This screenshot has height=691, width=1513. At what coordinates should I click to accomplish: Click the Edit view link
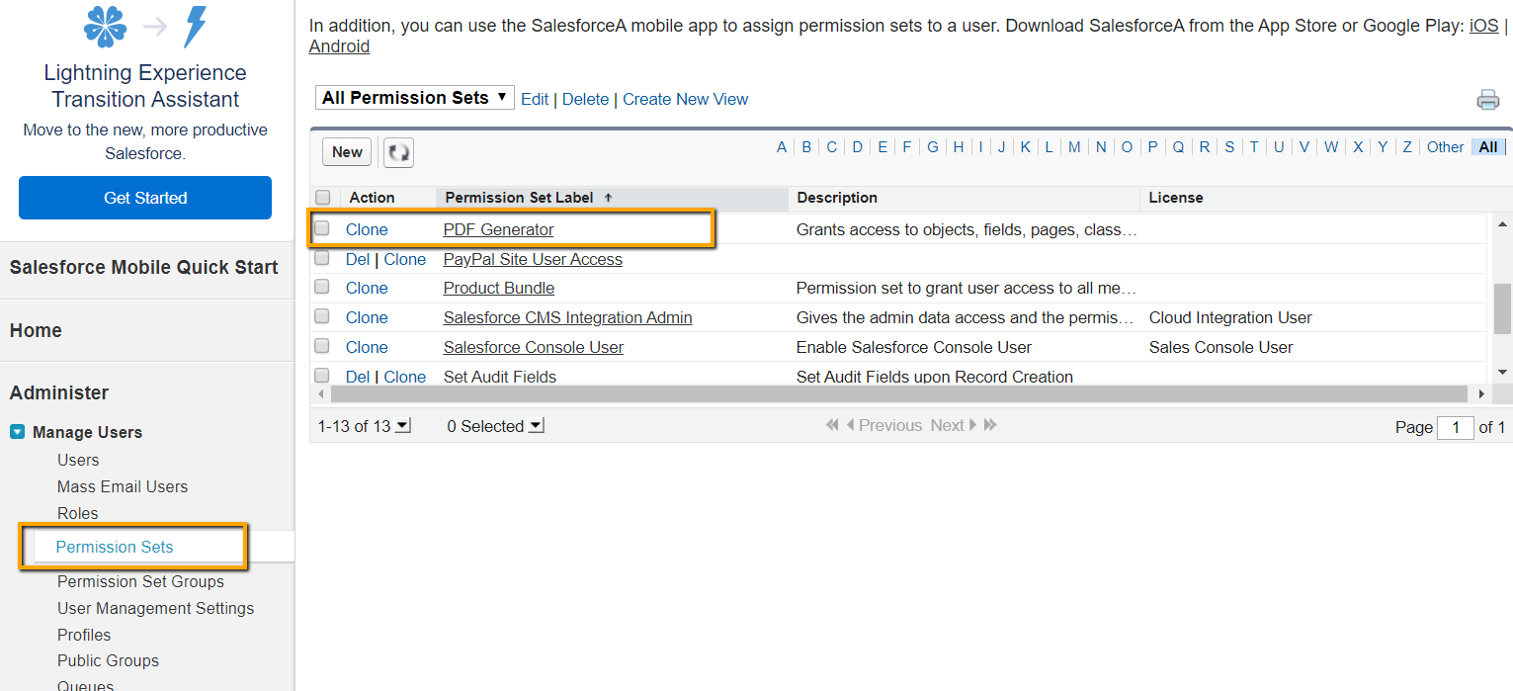point(535,99)
